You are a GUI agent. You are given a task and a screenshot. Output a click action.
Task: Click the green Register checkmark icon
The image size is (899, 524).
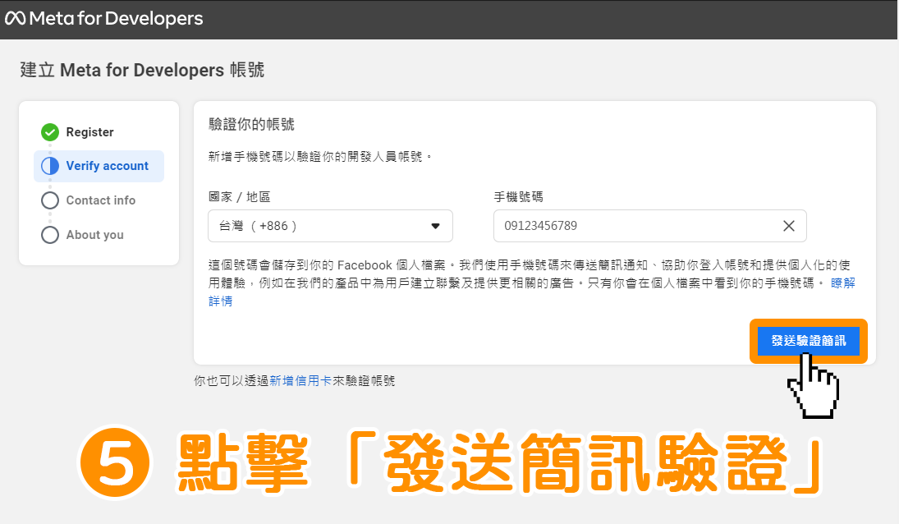(50, 132)
